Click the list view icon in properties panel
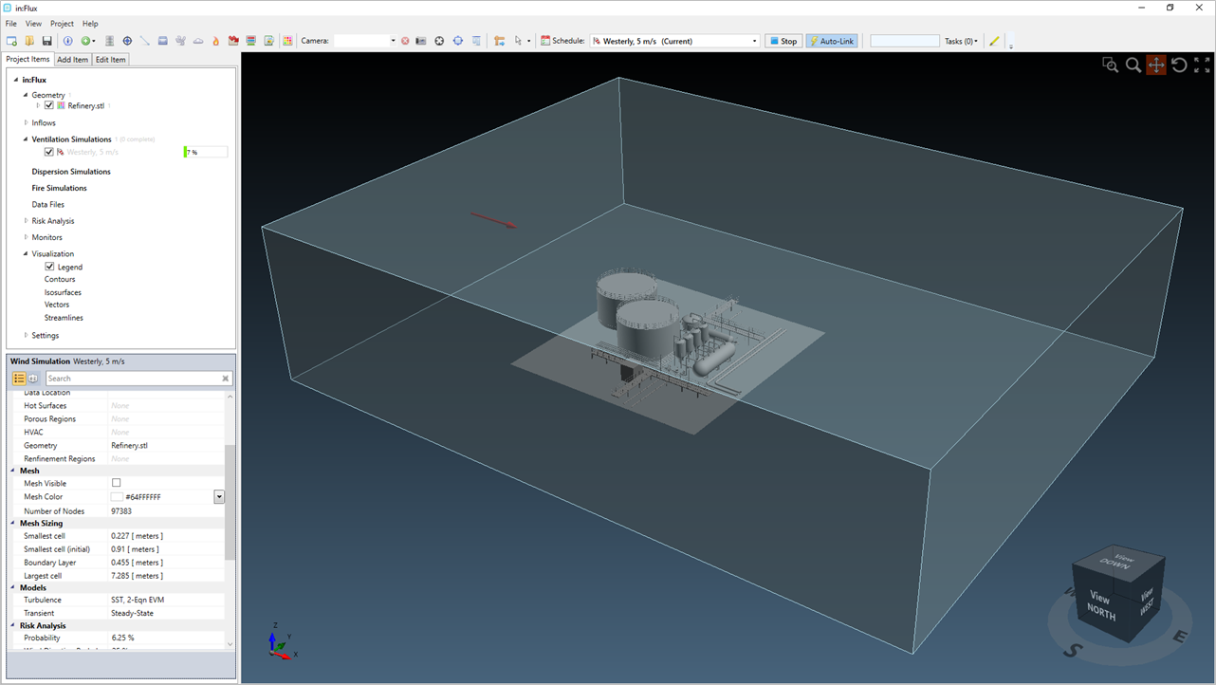Screen dimensions: 1216x685 (x=19, y=379)
